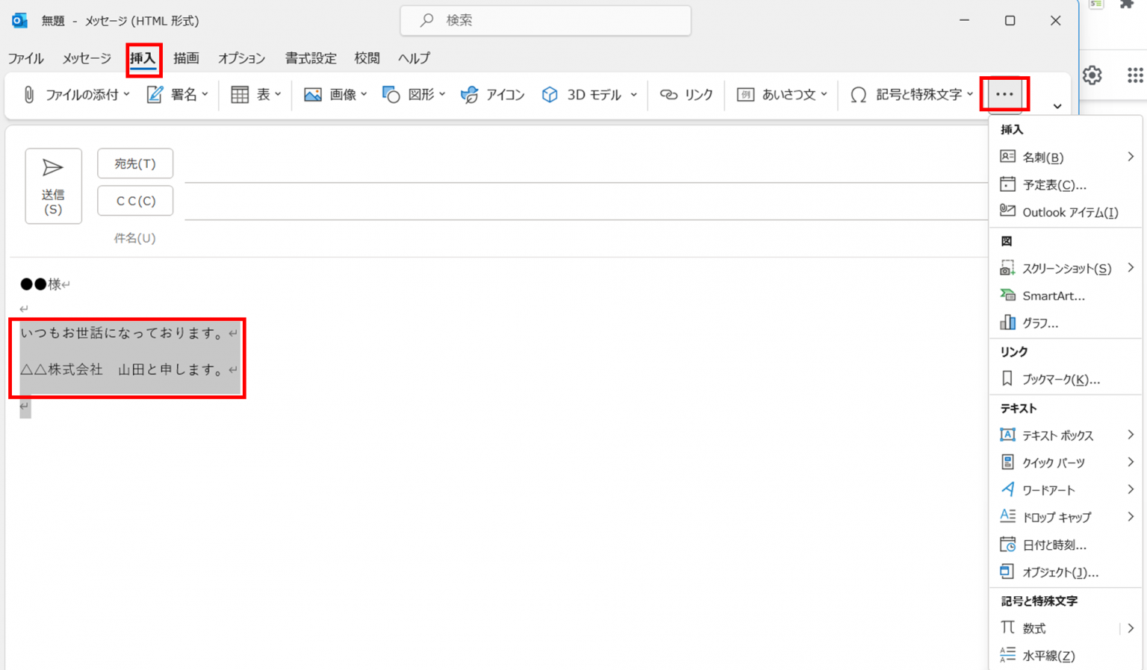Choose 水平線(Z) to insert horizontal line

click(x=1050, y=655)
